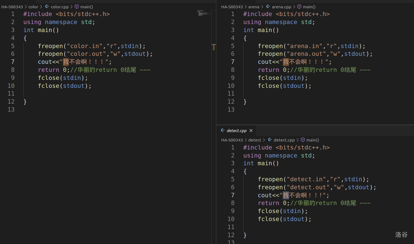
Task: Click the freopen "color.out" line in color.cpp
Action: pos(95,54)
